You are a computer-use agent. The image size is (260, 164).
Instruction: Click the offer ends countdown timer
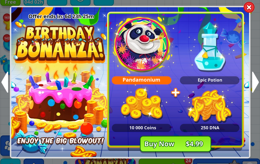coord(61,16)
